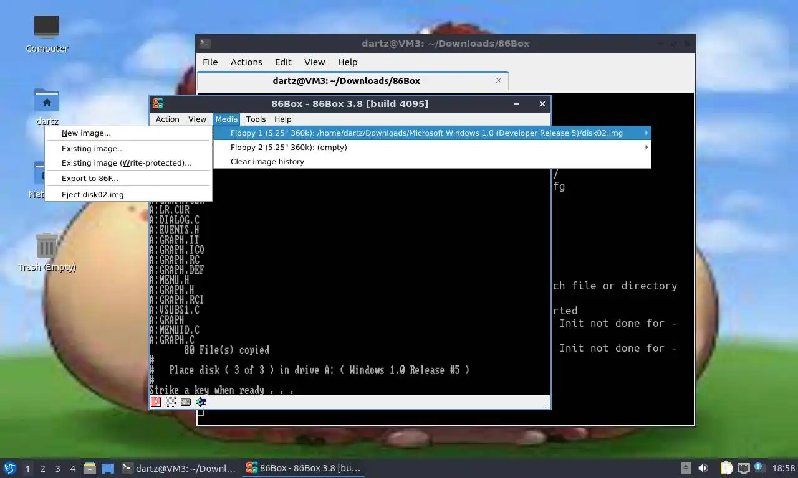Switch to workspace 1

(x=27, y=468)
